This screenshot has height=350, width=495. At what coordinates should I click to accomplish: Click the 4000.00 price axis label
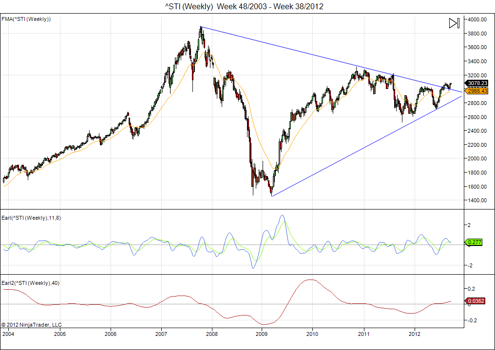[477, 19]
